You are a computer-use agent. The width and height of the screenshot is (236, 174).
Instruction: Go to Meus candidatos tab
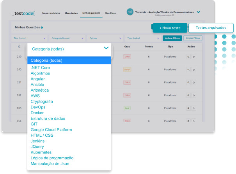point(51,13)
